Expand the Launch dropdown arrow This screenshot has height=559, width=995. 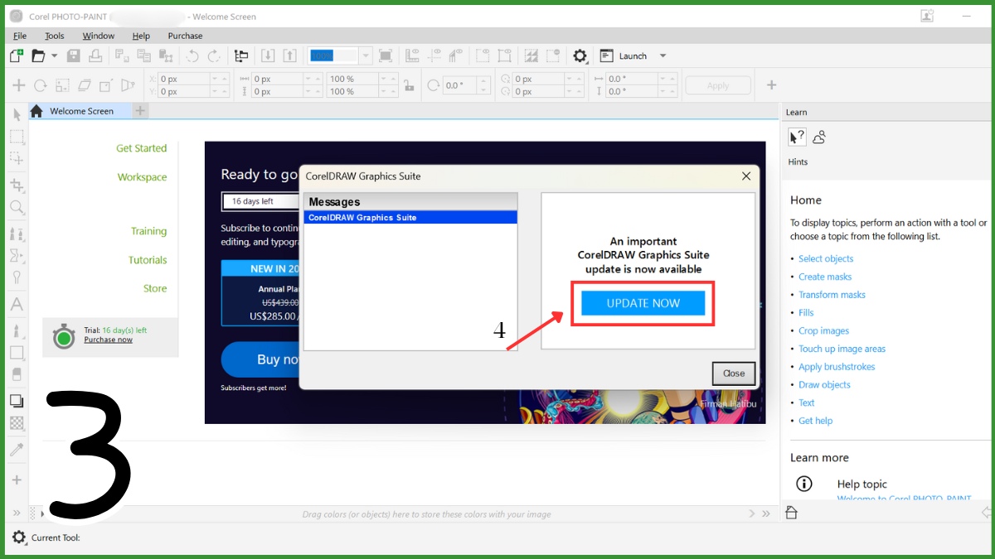pyautogui.click(x=663, y=55)
